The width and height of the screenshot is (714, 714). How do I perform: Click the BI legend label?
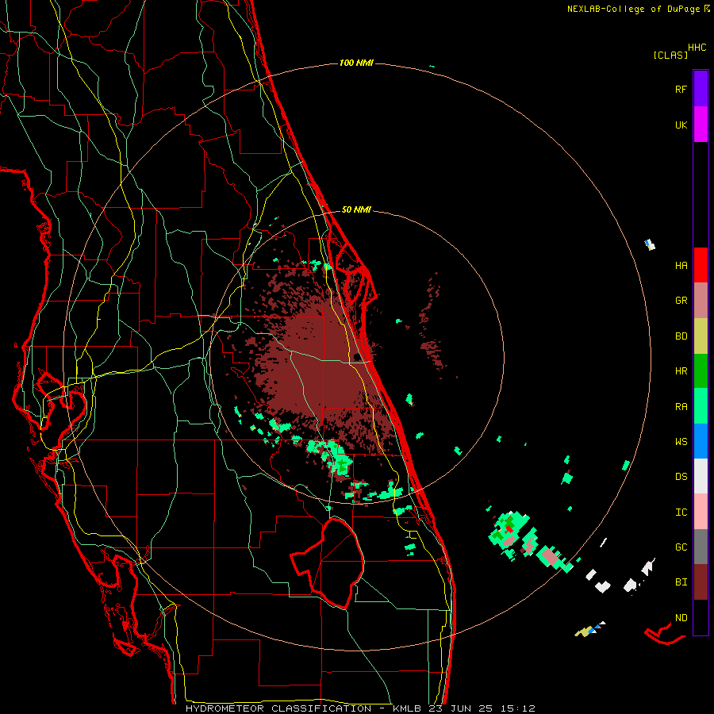681,582
